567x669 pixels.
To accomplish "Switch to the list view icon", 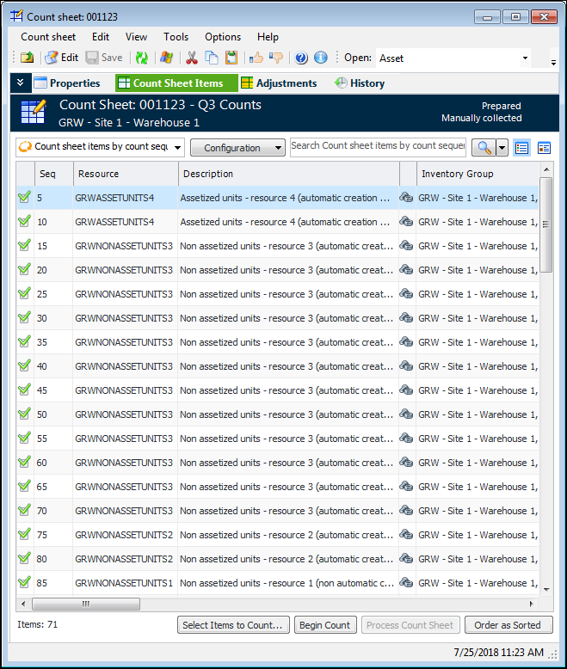I will (522, 148).
